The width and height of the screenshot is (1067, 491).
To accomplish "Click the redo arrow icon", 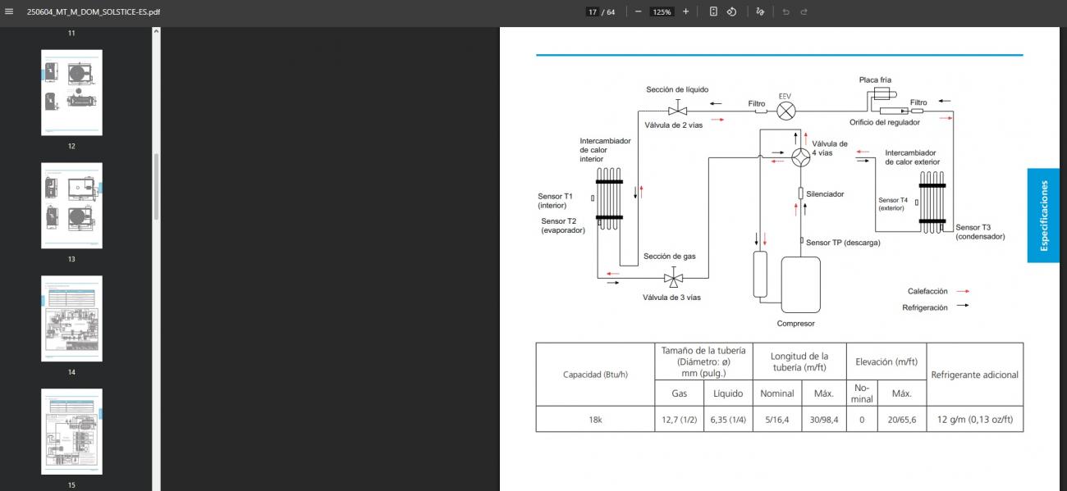I will point(804,11).
